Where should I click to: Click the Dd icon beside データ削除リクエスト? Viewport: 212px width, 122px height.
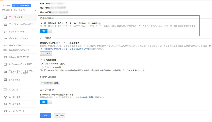[5, 39]
